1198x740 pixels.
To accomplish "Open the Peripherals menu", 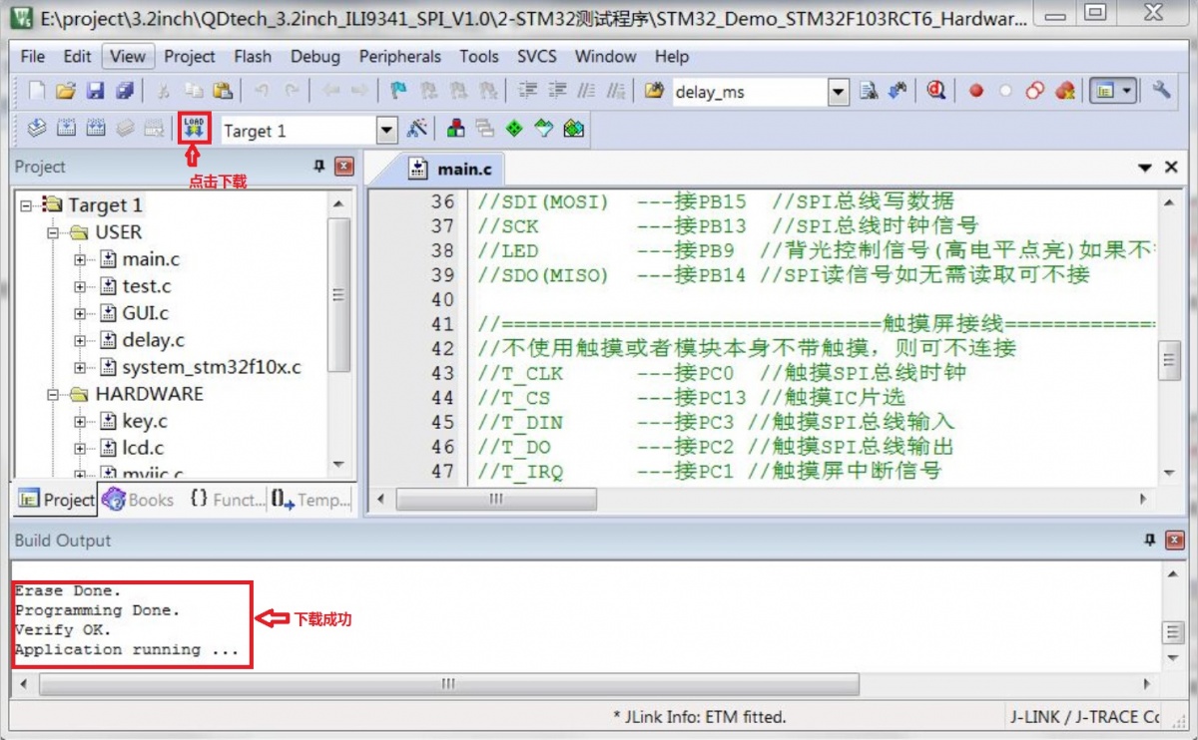I will pyautogui.click(x=399, y=57).
